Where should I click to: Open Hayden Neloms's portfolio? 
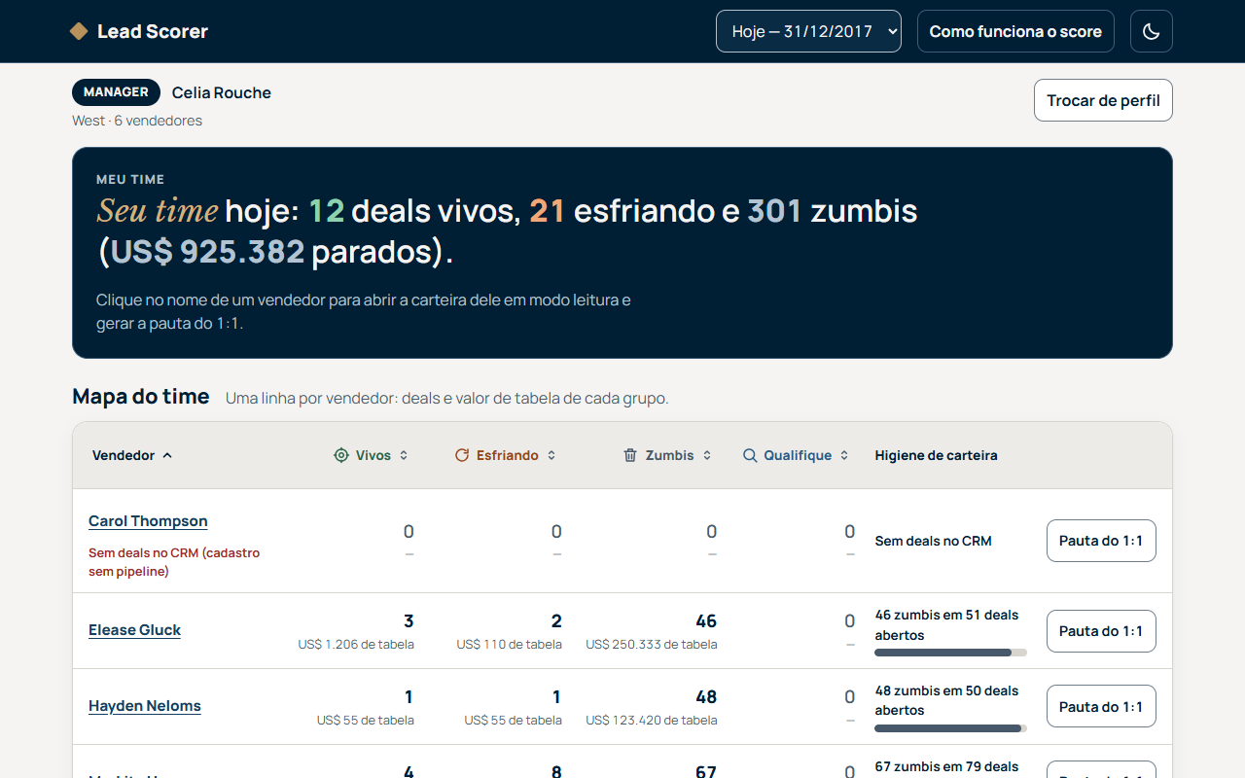click(145, 706)
